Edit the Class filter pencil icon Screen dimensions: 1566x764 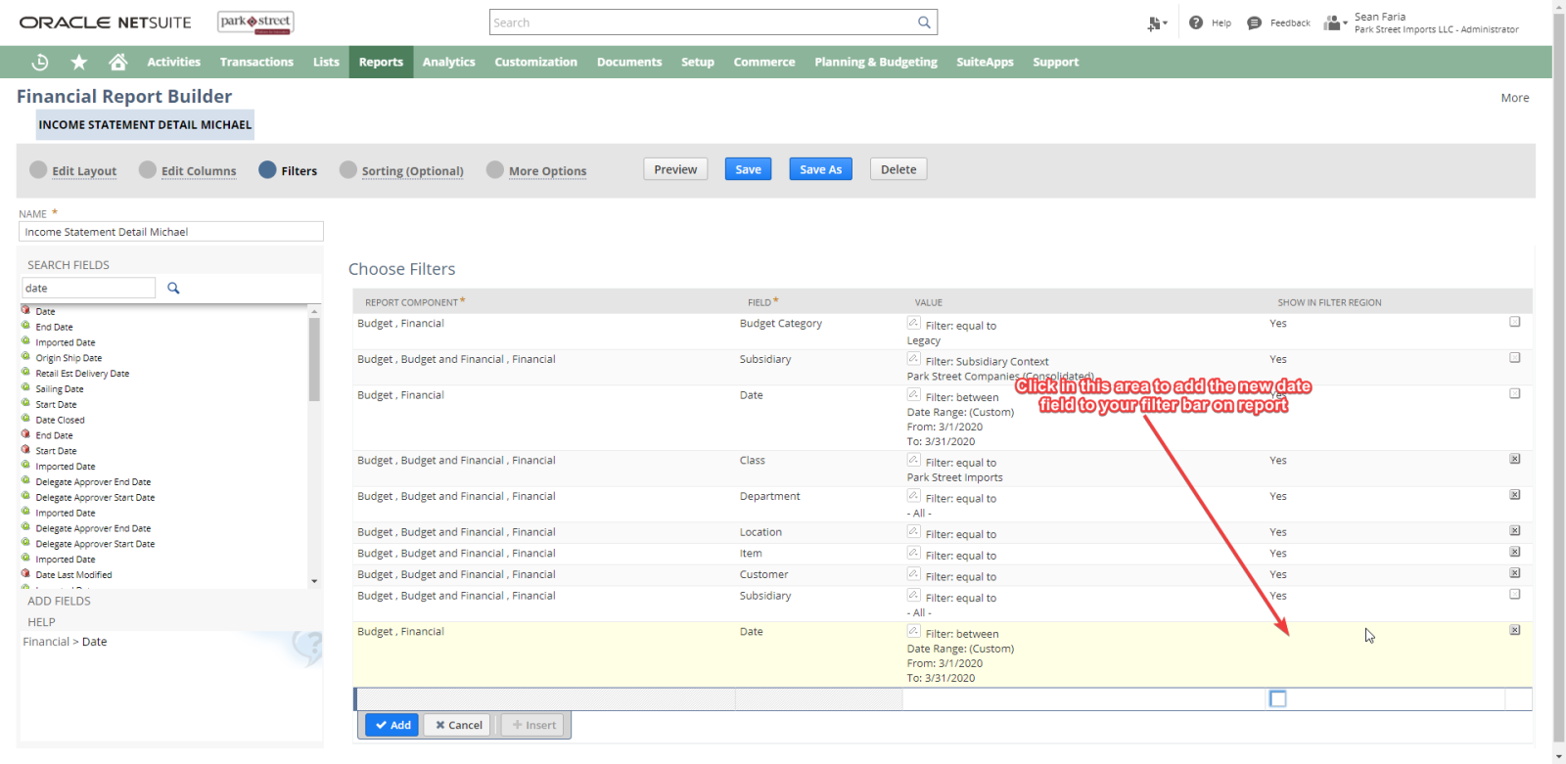click(913, 460)
